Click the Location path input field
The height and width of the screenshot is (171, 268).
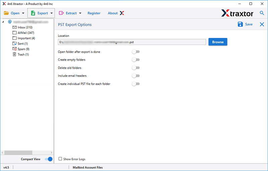coord(132,42)
